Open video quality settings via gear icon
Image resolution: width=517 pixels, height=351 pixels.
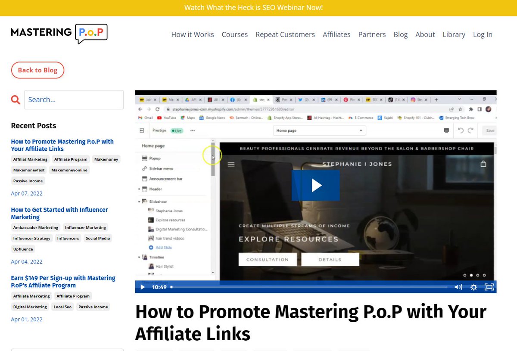coord(473,287)
